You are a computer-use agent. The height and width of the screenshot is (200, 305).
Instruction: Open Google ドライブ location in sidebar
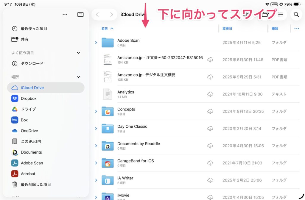click(28, 109)
